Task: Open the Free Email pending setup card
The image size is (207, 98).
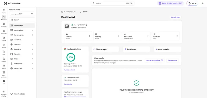Action: (x=136, y=36)
